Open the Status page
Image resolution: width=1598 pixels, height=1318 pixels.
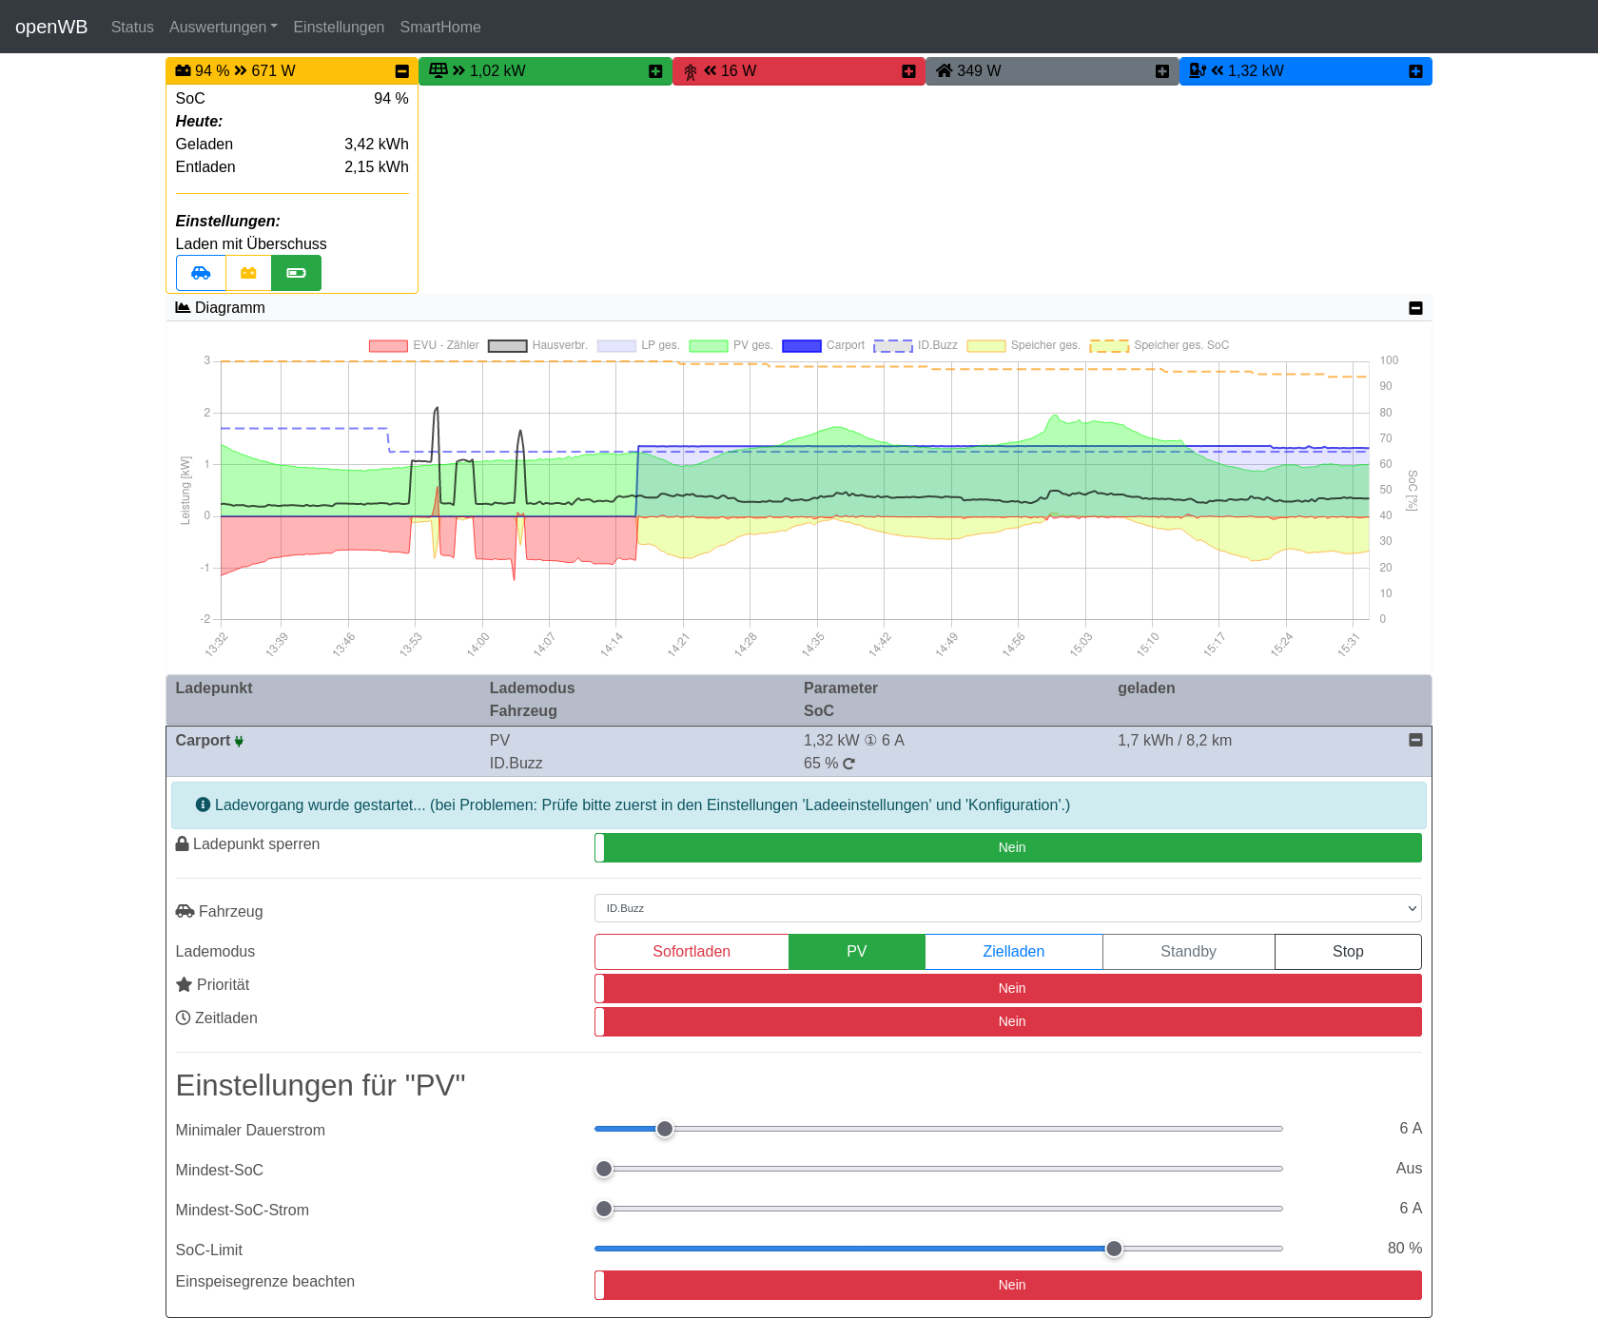coord(132,27)
